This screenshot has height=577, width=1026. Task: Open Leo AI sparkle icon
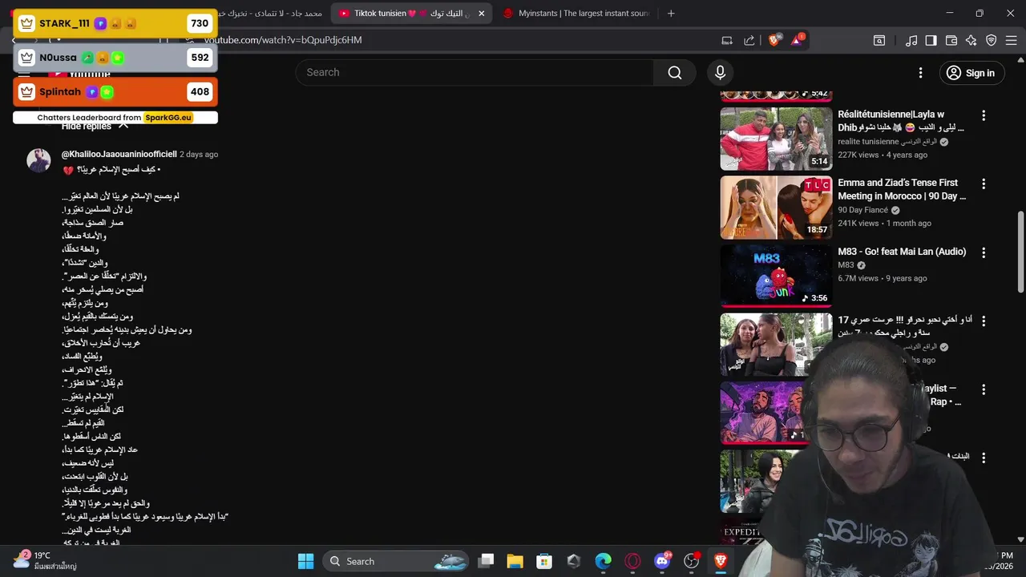coord(971,40)
